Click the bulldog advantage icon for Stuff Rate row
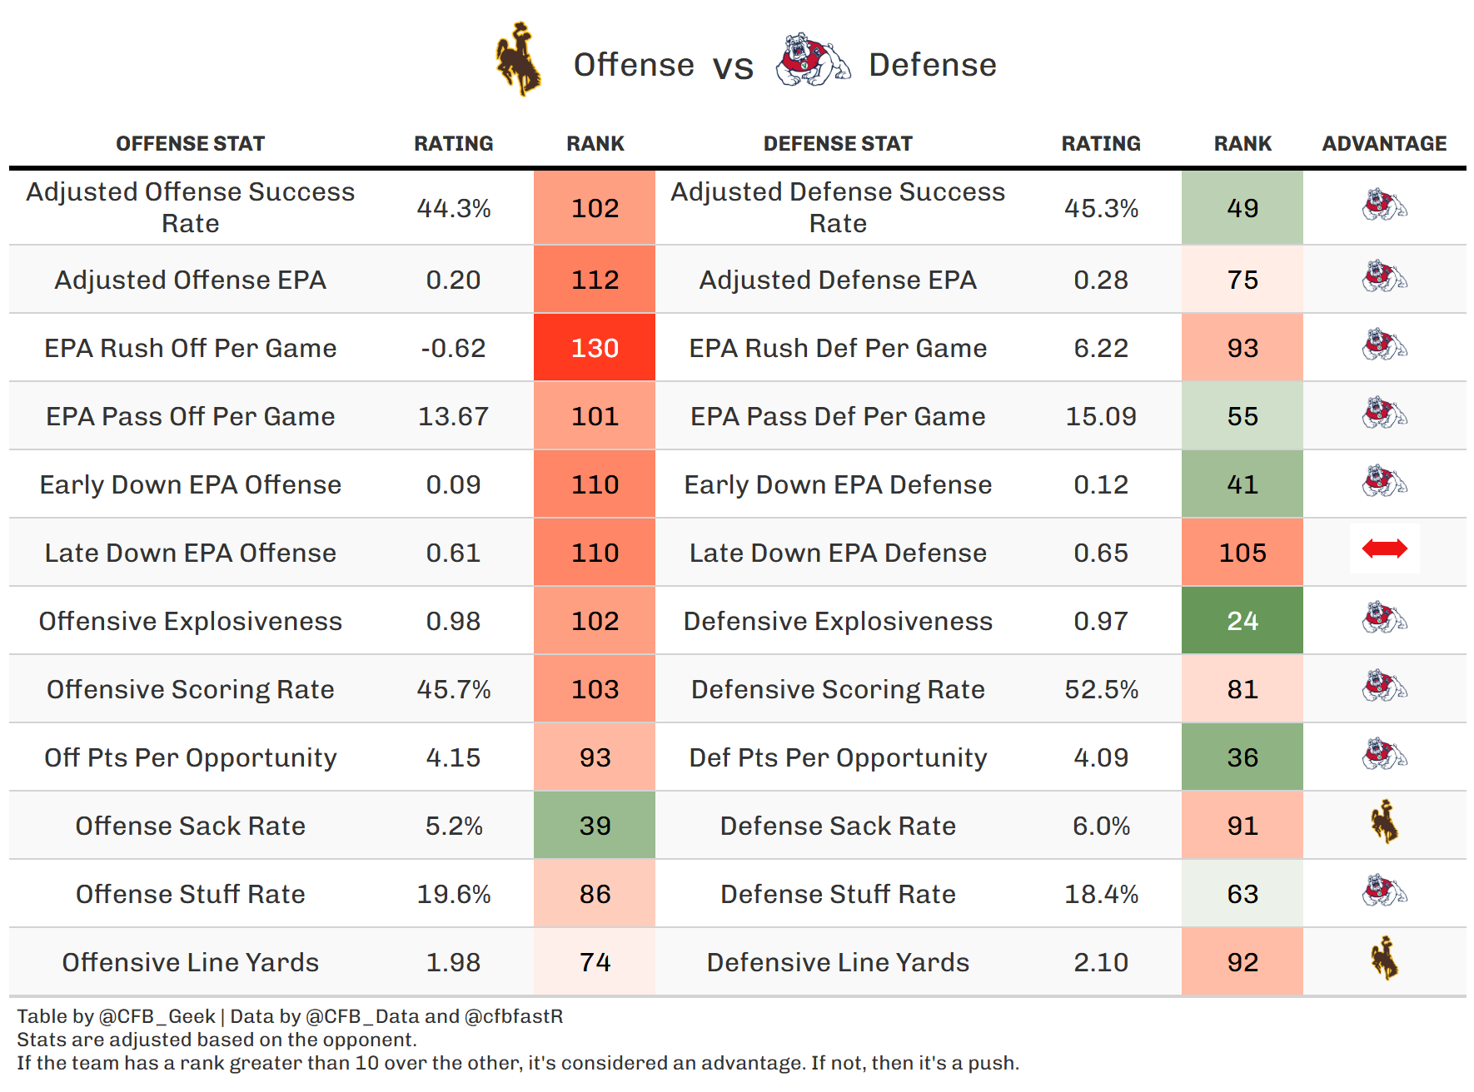Image resolution: width=1474 pixels, height=1092 pixels. point(1384,891)
